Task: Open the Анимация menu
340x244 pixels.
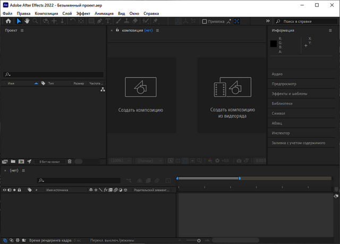Action: click(104, 13)
